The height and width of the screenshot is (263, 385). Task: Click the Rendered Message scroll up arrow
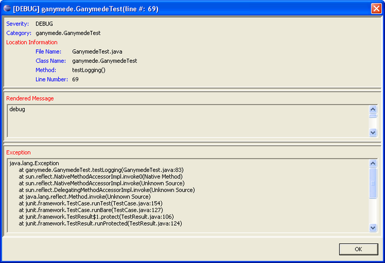pyautogui.click(x=373, y=109)
